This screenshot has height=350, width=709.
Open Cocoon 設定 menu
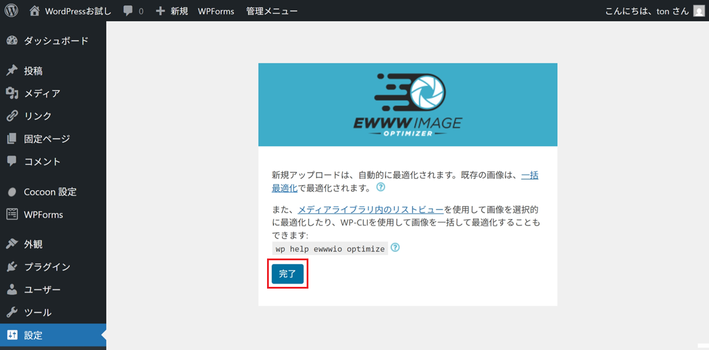pos(50,192)
